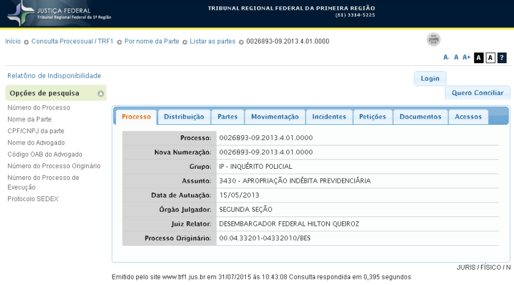Increase font size with A+ button

tap(466, 57)
